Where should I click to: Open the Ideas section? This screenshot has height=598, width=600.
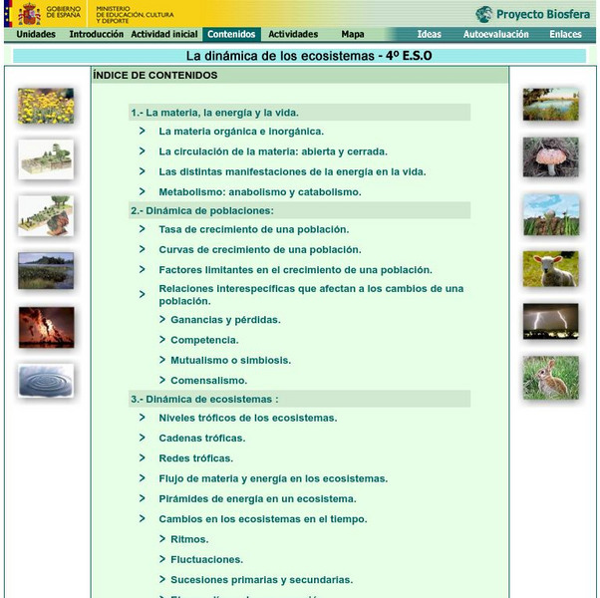pyautogui.click(x=429, y=35)
